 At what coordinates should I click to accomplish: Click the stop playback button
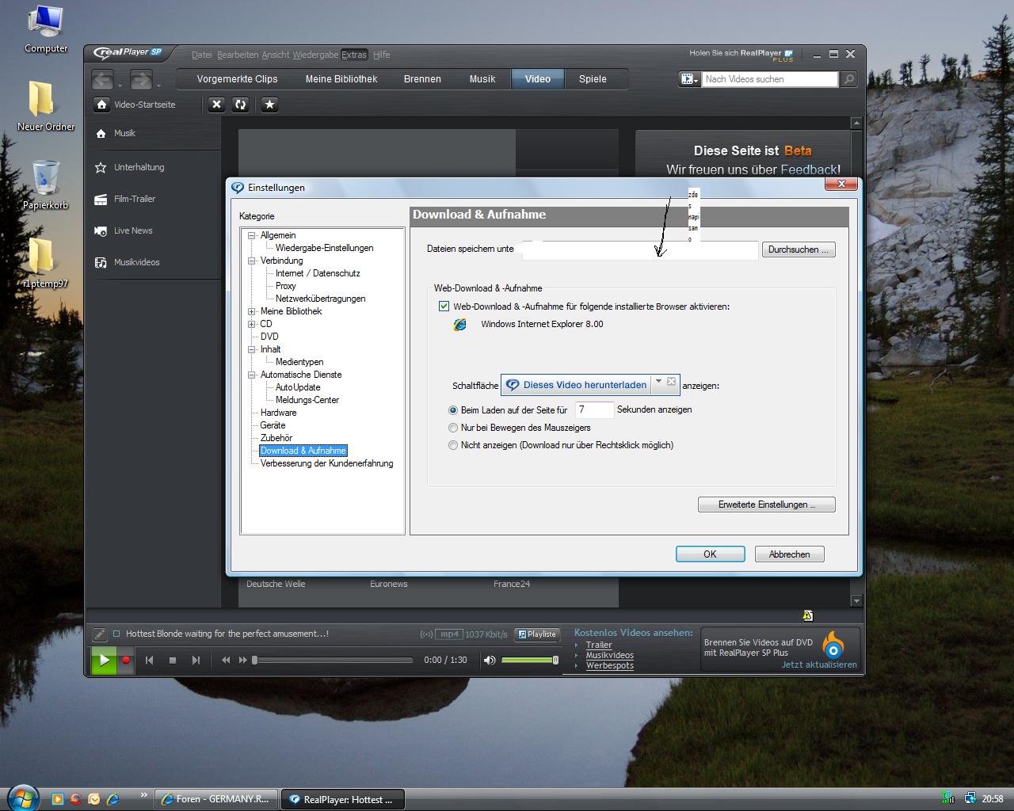click(172, 660)
